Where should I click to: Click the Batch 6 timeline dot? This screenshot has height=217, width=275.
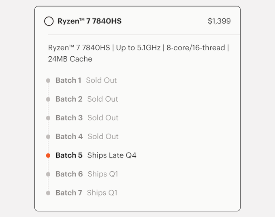[48, 174]
